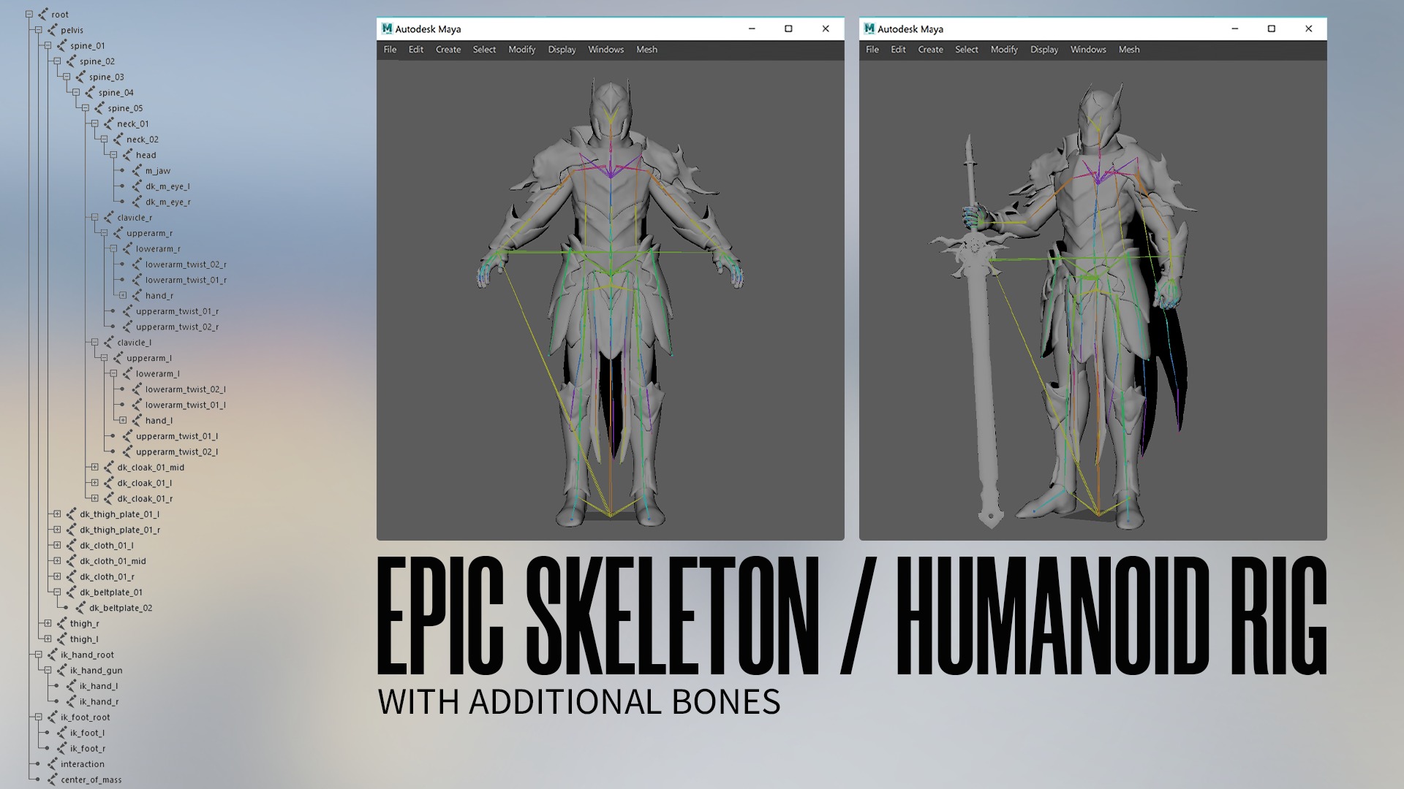Open File menu in left Maya window
Image resolution: width=1404 pixels, height=789 pixels.
click(x=390, y=50)
